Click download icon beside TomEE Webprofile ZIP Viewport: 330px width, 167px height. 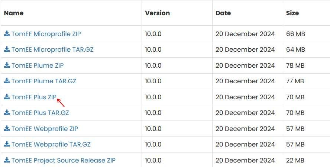coord(7,128)
